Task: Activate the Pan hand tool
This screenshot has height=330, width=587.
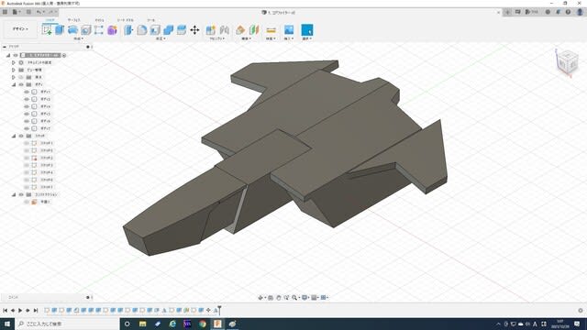Action: click(279, 297)
